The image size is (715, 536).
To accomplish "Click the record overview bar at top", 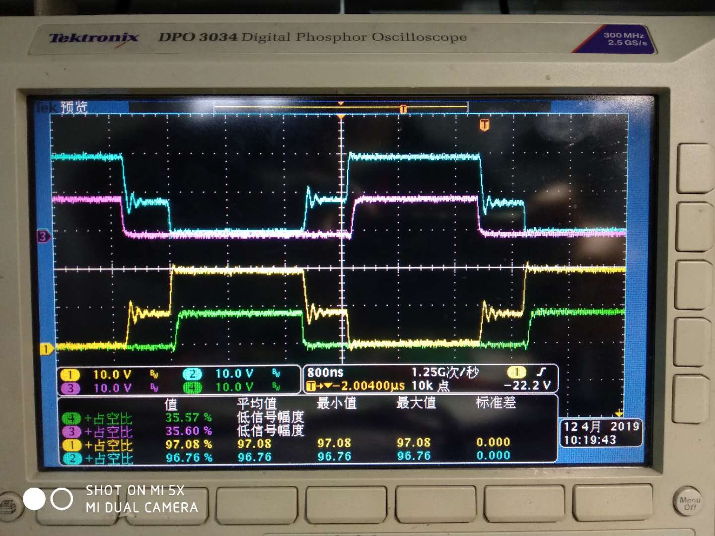I will [341, 108].
